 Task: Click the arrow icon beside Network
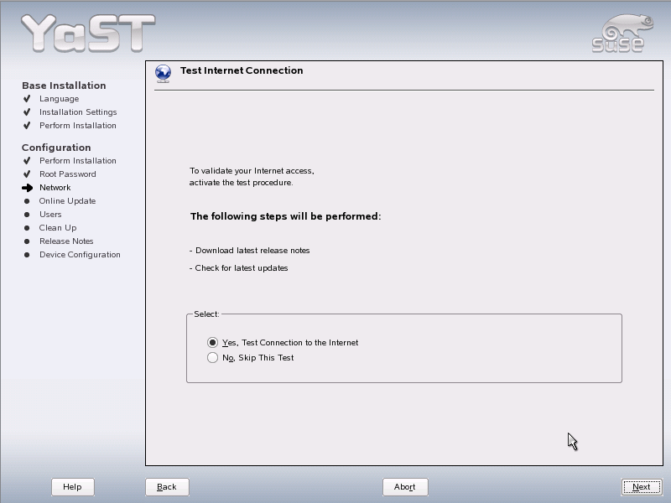pyautogui.click(x=28, y=188)
